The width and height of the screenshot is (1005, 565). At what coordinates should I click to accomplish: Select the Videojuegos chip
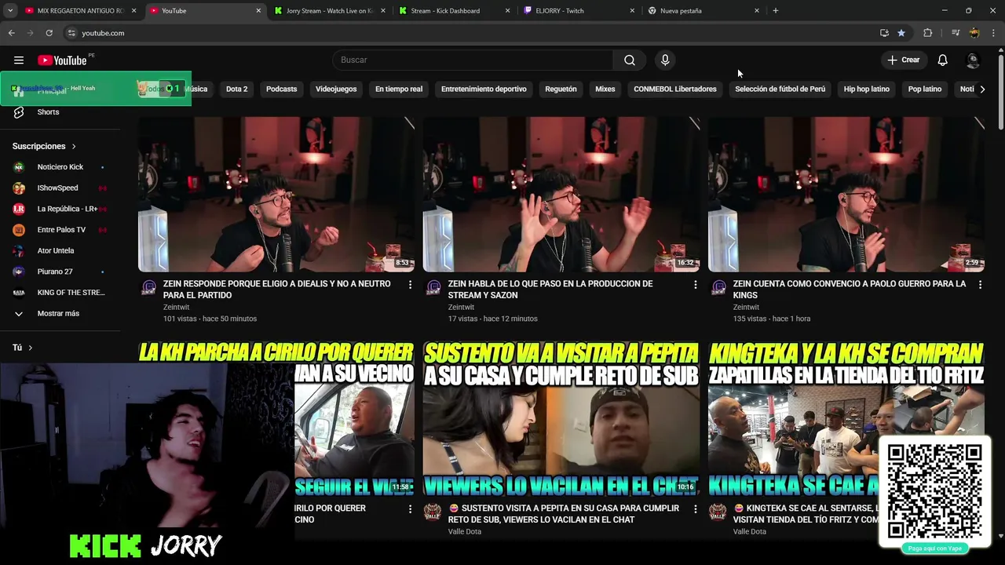[336, 89]
